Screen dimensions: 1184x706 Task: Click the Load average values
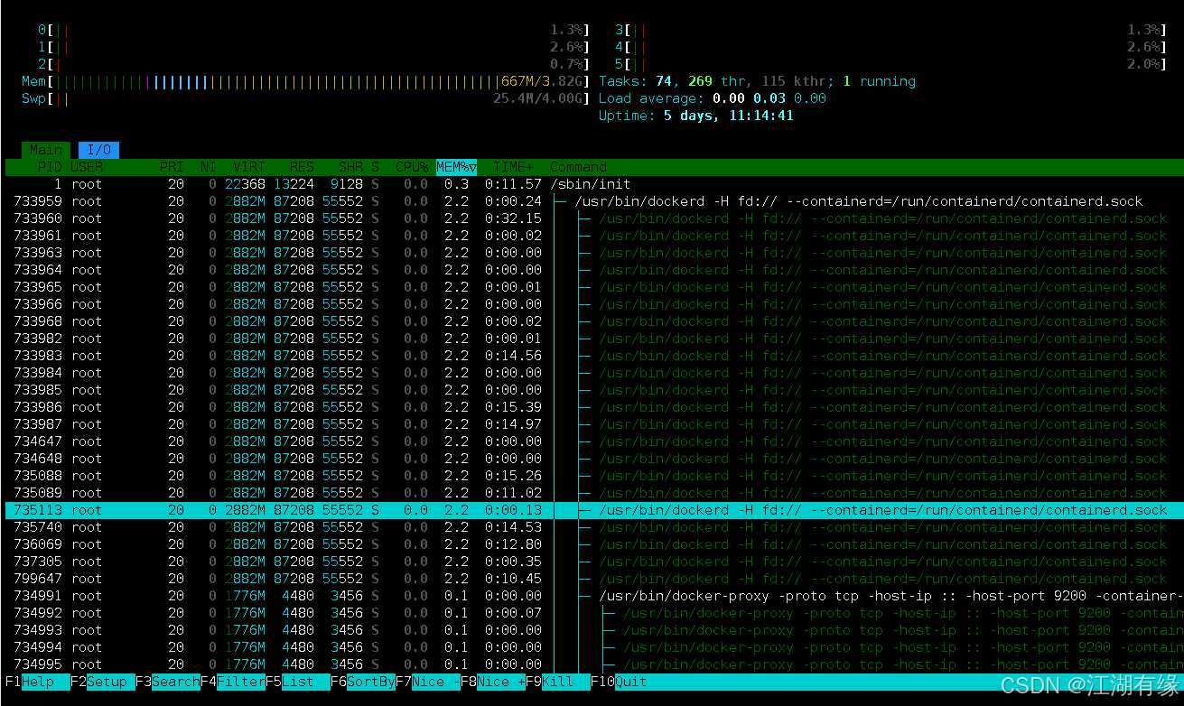769,98
